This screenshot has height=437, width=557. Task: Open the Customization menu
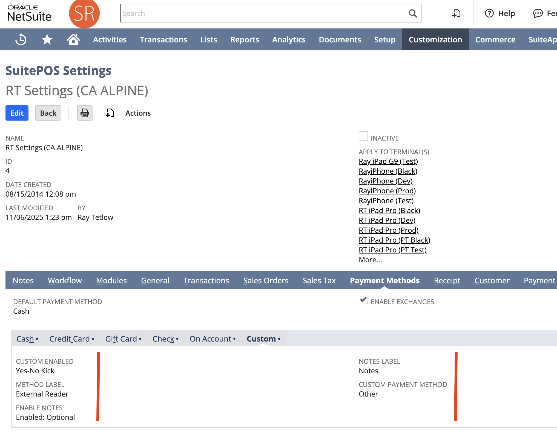pos(435,40)
